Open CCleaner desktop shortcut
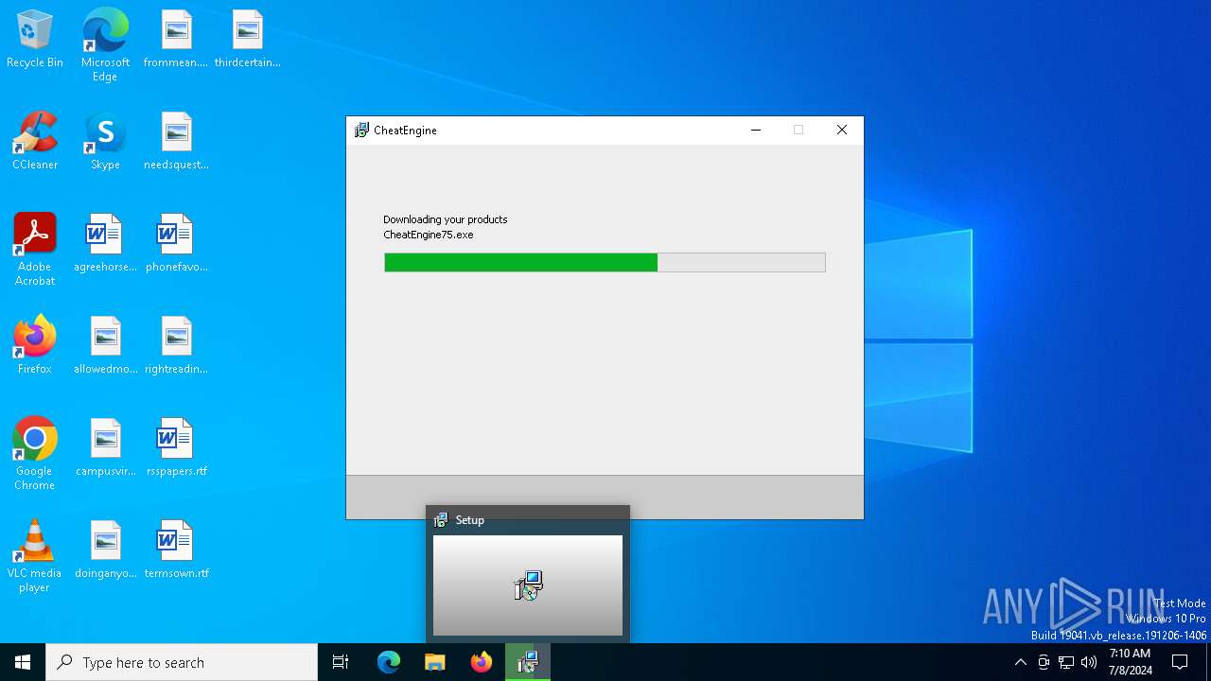The image size is (1211, 681). 35,141
